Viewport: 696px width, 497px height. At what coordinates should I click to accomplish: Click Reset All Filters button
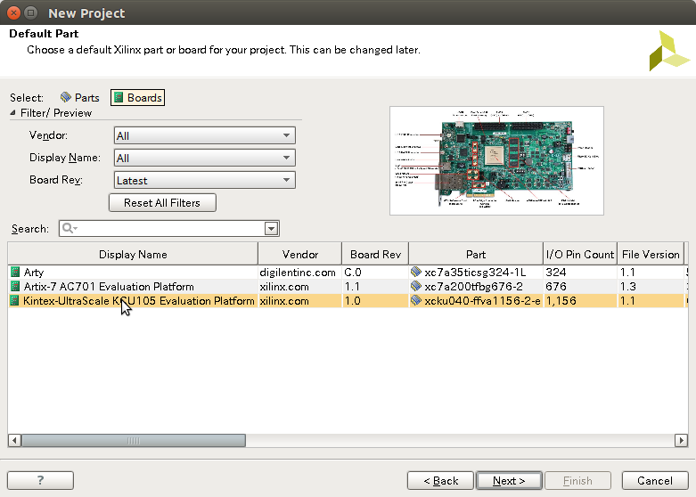pyautogui.click(x=162, y=203)
